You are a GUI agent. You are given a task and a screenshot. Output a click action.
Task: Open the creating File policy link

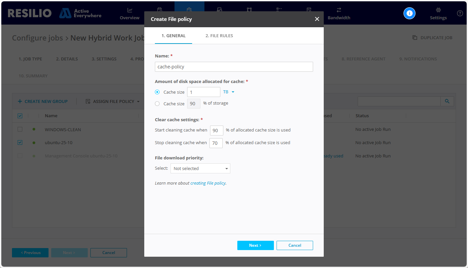(x=208, y=183)
